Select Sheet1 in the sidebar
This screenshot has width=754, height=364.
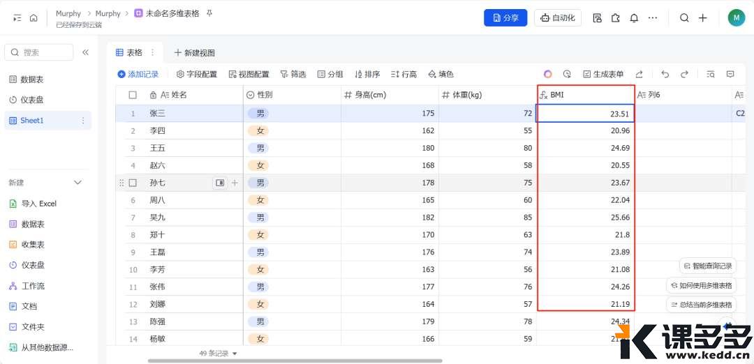coord(47,121)
